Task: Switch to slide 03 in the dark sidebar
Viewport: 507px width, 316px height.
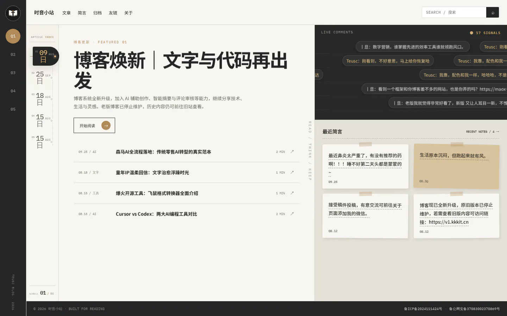Action: tap(13, 73)
